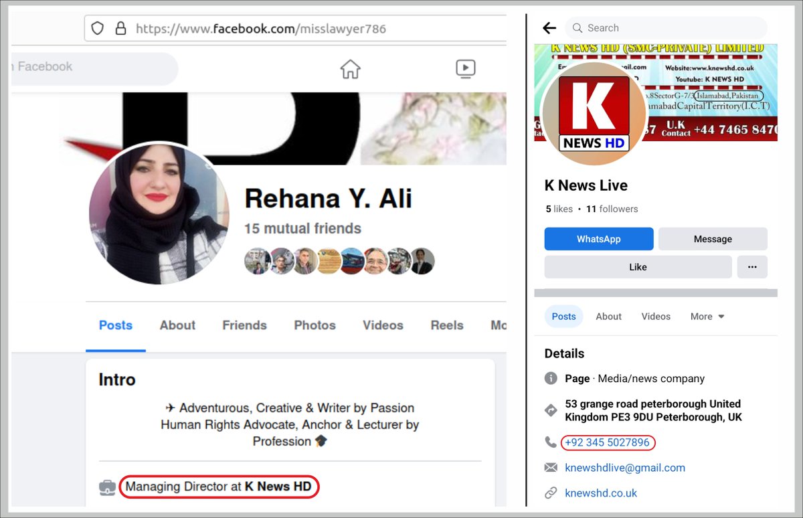Click the Rehana Y. Ali profile name
The image size is (803, 518).
click(x=328, y=198)
